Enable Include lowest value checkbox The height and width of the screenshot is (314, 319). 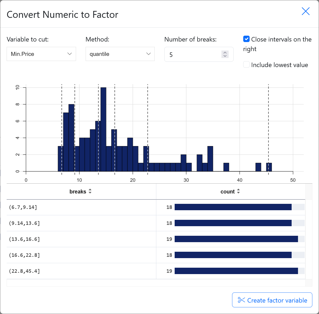[x=246, y=65]
